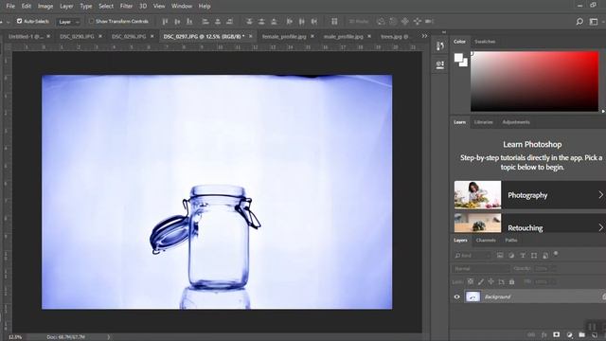The image size is (606, 341).
Task: Open the status bar document info arrow
Action: [109, 337]
